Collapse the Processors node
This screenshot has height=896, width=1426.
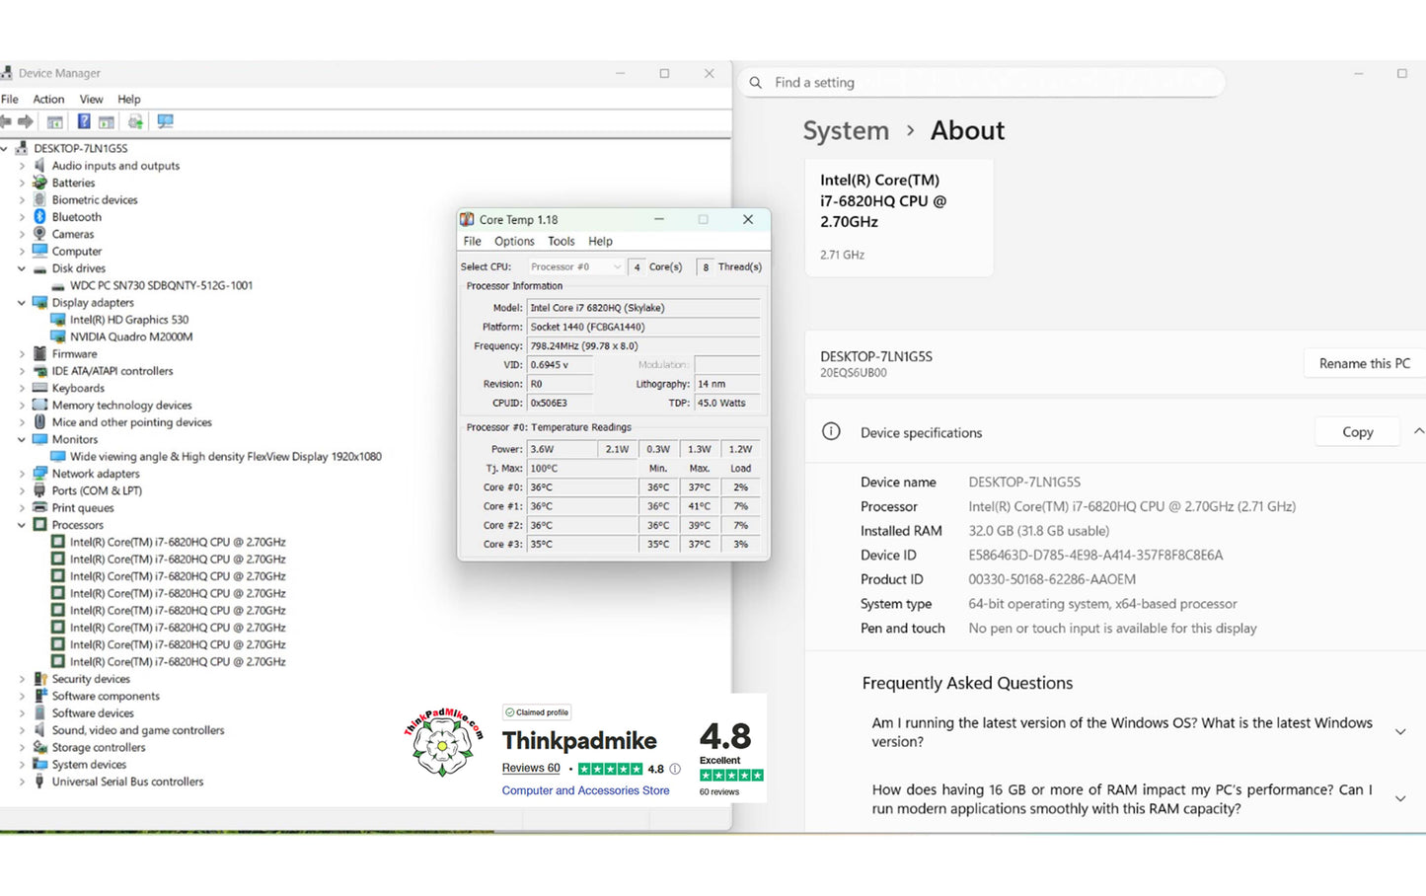(x=22, y=525)
